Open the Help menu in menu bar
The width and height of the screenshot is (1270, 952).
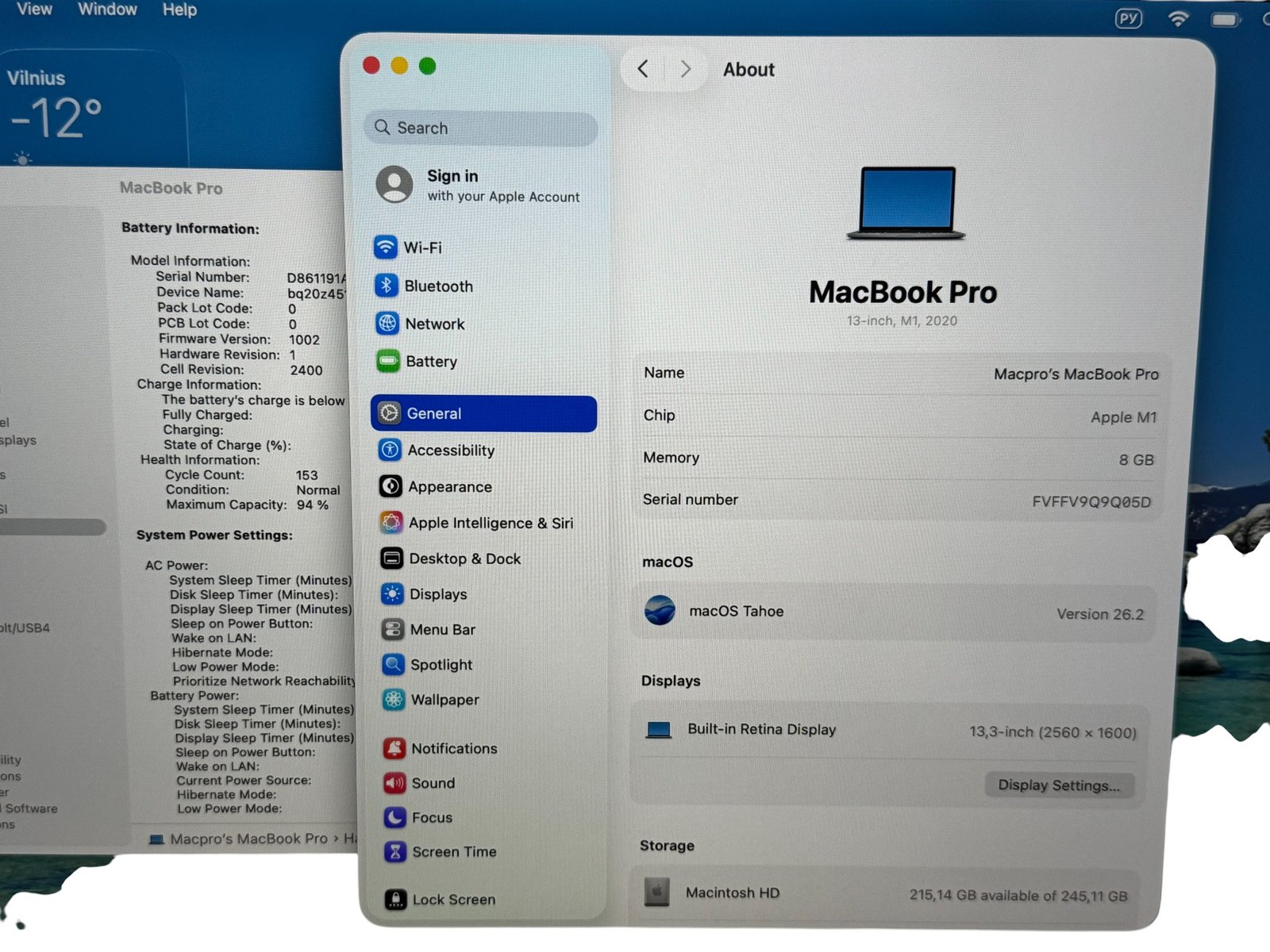tap(179, 10)
